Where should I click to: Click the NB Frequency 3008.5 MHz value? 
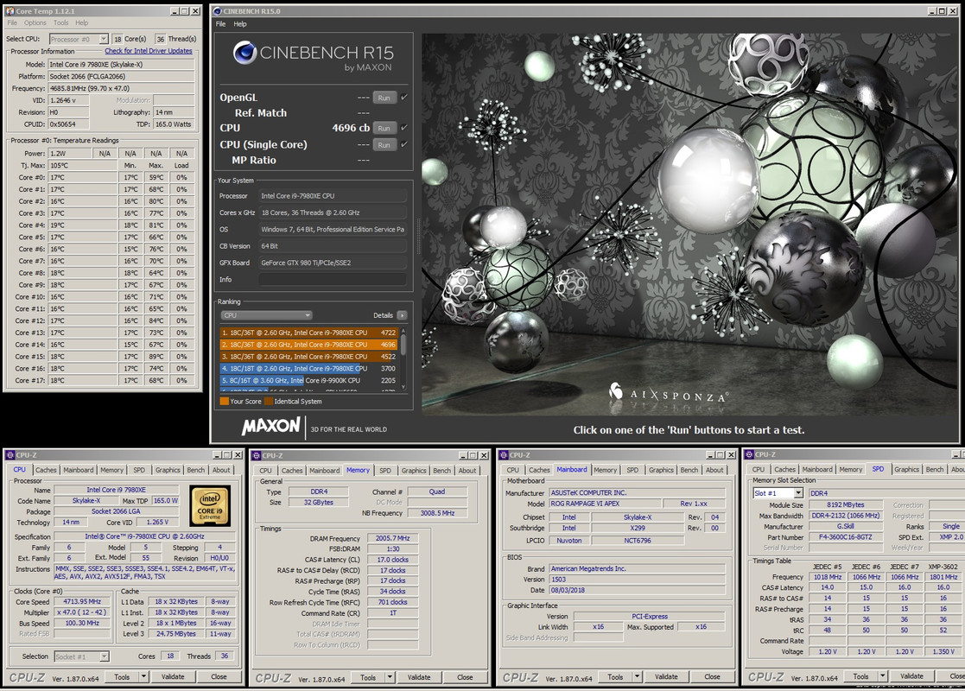[x=437, y=513]
